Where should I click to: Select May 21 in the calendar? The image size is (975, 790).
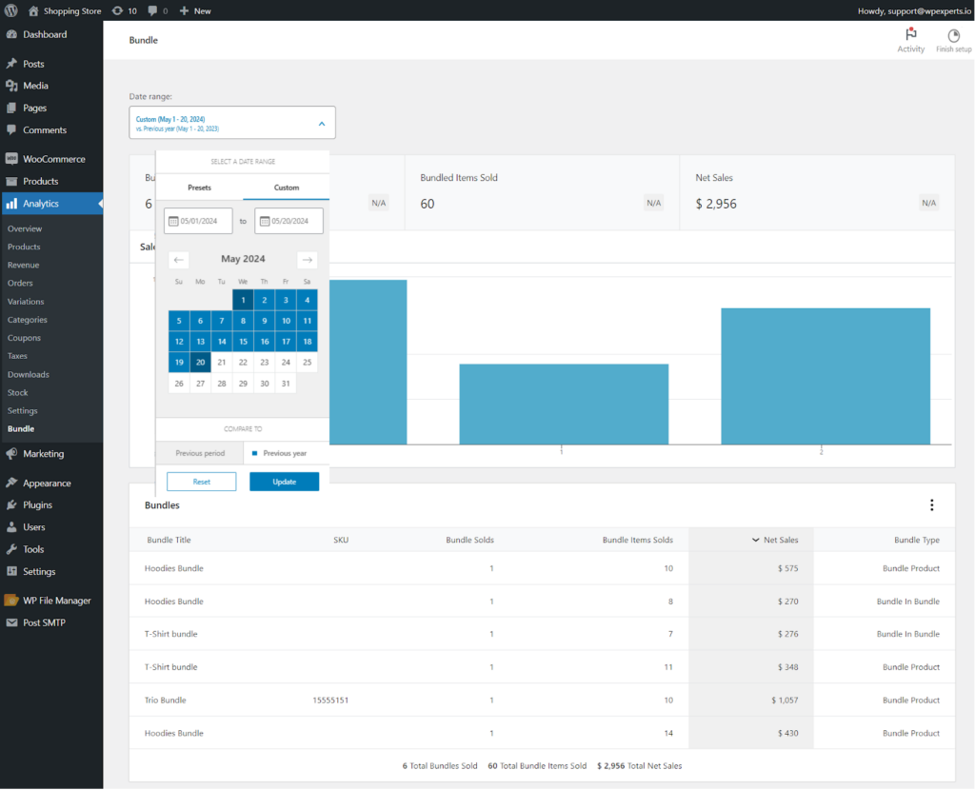[x=221, y=363]
